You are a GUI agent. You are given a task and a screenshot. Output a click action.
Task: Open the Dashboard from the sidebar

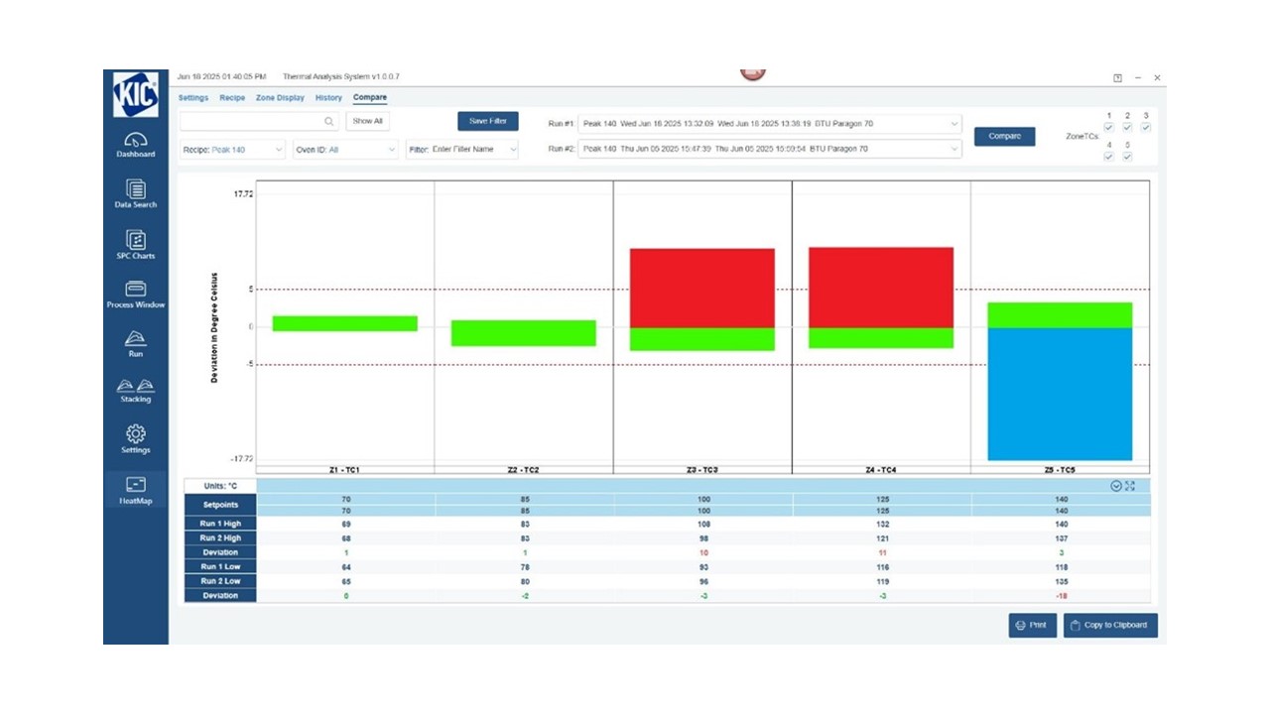(136, 147)
